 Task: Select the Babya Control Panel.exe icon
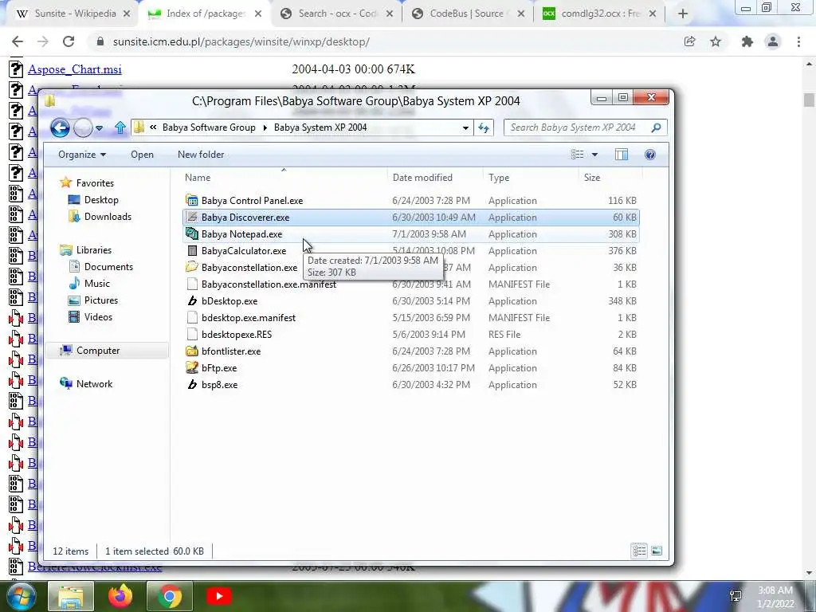point(192,200)
